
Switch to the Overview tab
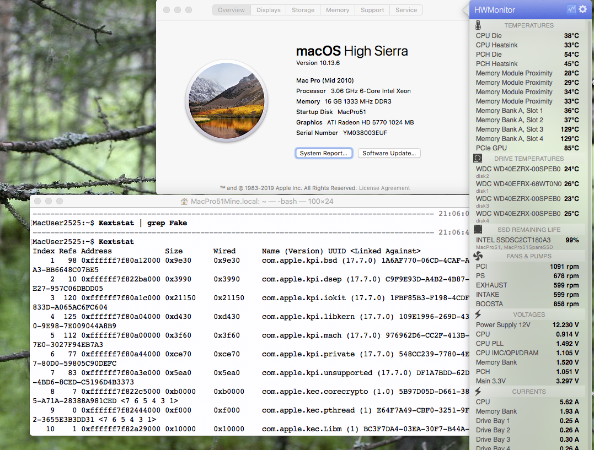[x=231, y=10]
